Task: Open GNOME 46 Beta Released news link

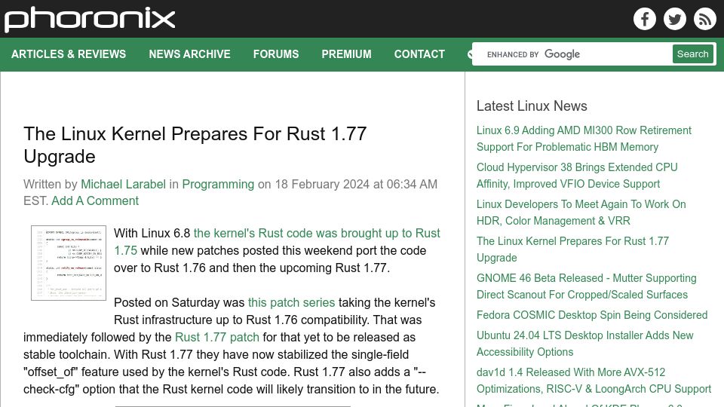Action: point(587,286)
